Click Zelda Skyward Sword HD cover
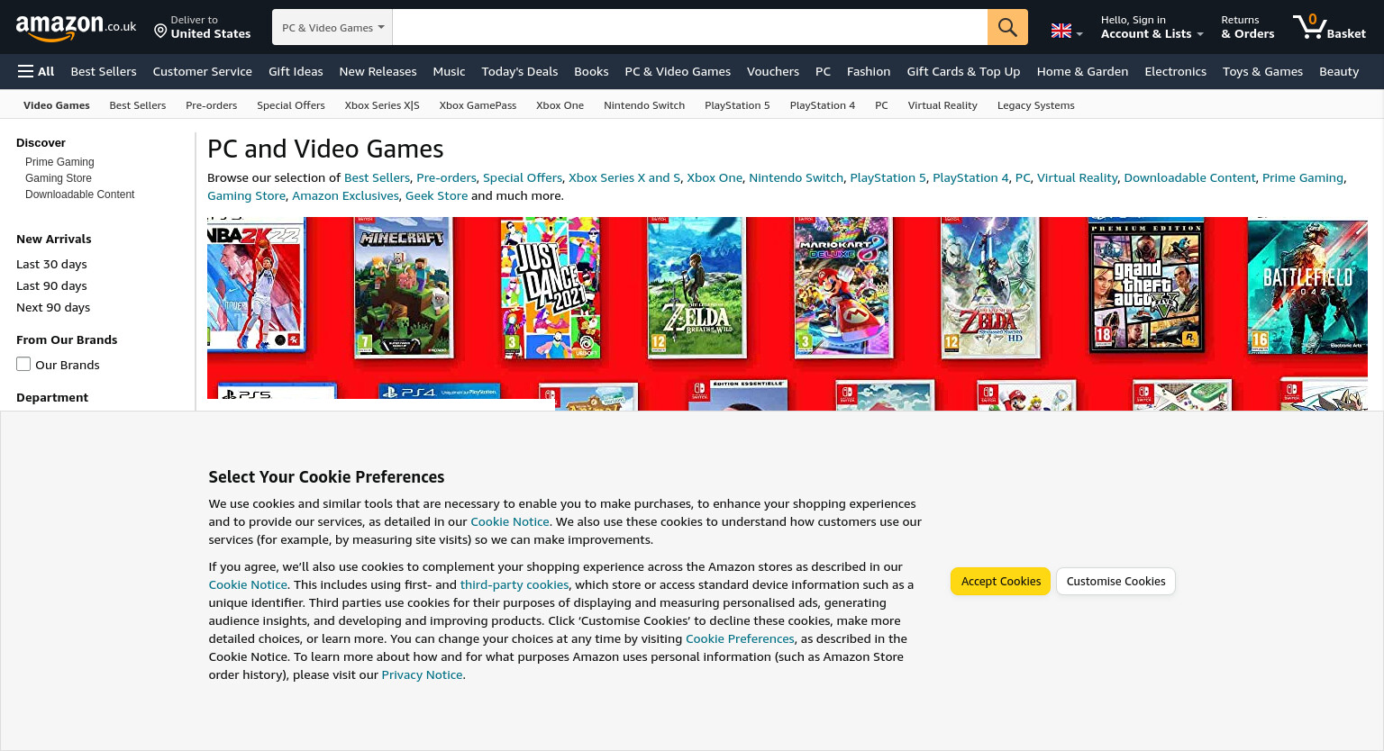 (989, 287)
